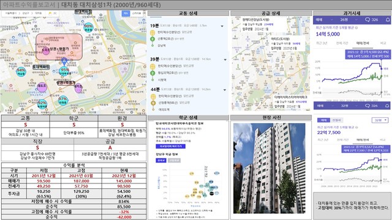
Task: Select the blue 매매 toggle above 22억 7,500
Action: click(x=323, y=120)
